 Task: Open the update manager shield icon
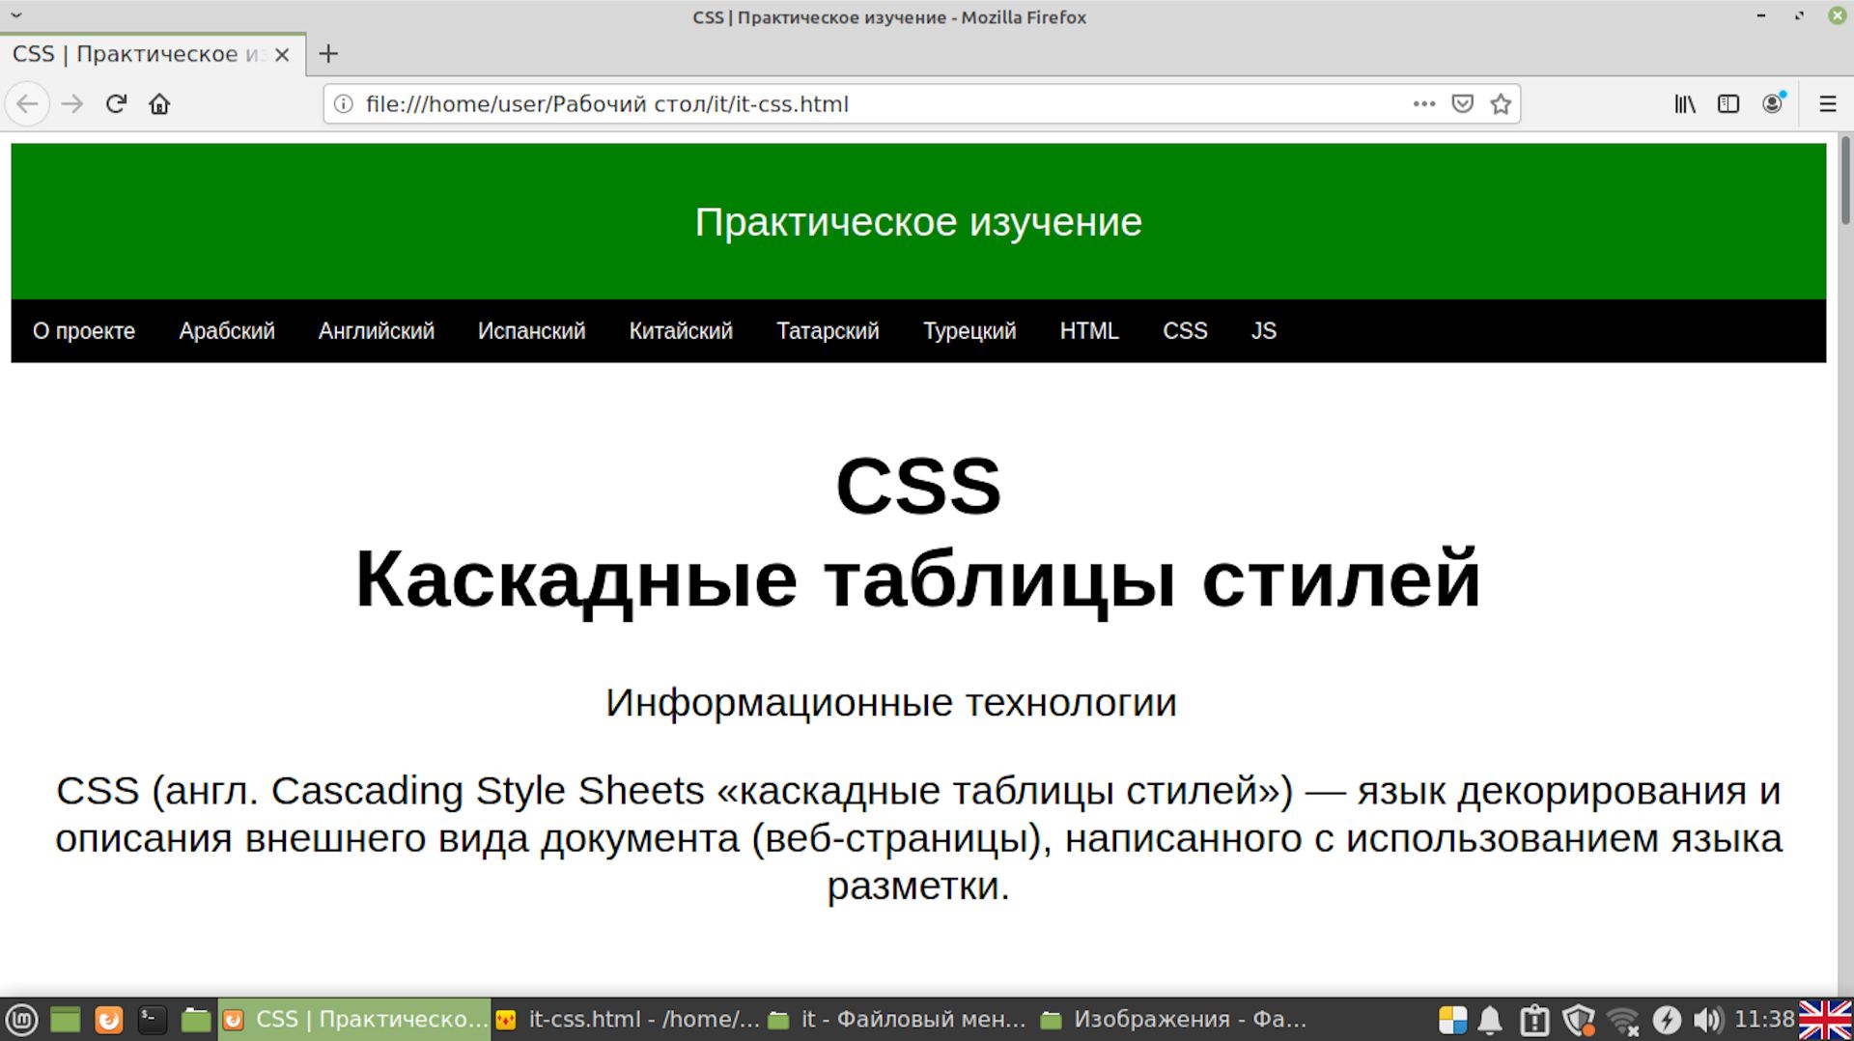[x=1579, y=1020]
